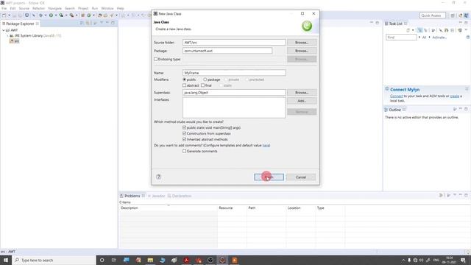Click Link with Editor in Package Explorer
The image size is (471, 265).
[88, 23]
